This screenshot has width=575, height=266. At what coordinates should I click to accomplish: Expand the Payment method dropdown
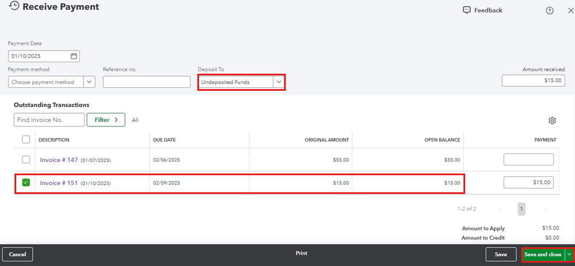pos(89,82)
